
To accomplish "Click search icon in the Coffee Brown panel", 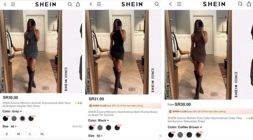I will coord(240,4).
